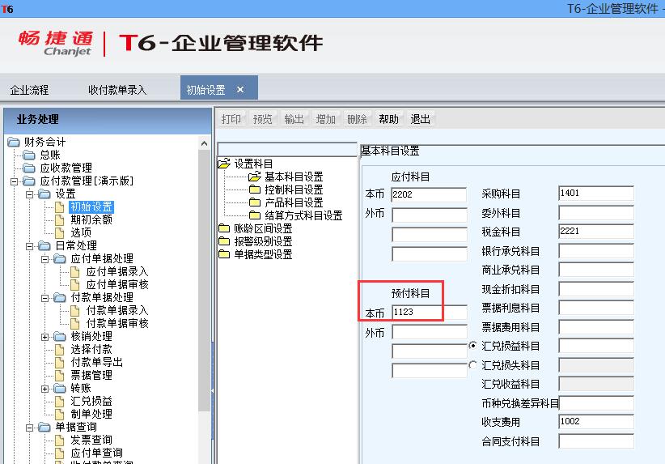Screen dimensions: 665x464
Task: Click the empty 委外科目 input field
Action: click(596, 213)
